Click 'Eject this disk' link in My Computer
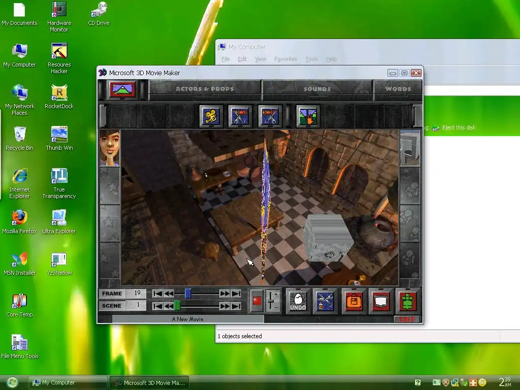The image size is (520, 390). pos(459,127)
